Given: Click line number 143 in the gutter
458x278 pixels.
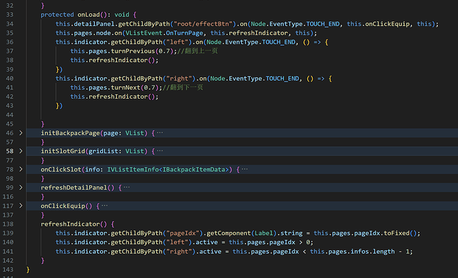Looking at the screenshot, I should point(8,269).
